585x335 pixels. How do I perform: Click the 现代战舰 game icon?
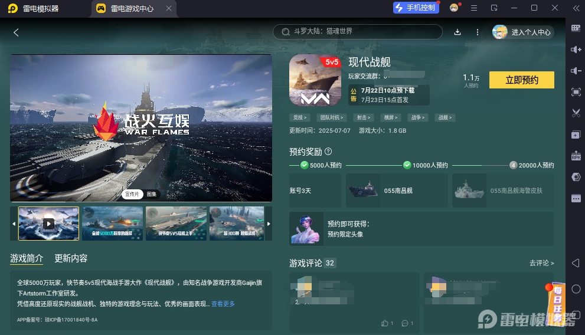pyautogui.click(x=315, y=80)
